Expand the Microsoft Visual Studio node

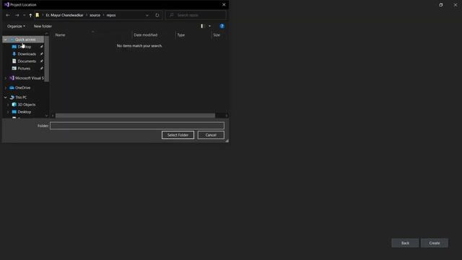point(6,78)
